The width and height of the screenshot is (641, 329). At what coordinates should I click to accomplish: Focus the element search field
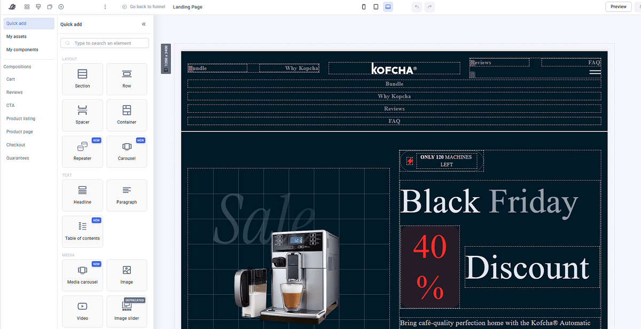coord(105,43)
